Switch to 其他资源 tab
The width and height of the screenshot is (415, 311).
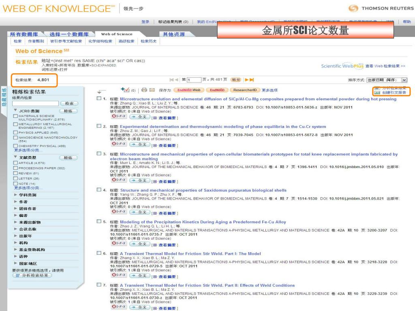point(174,34)
